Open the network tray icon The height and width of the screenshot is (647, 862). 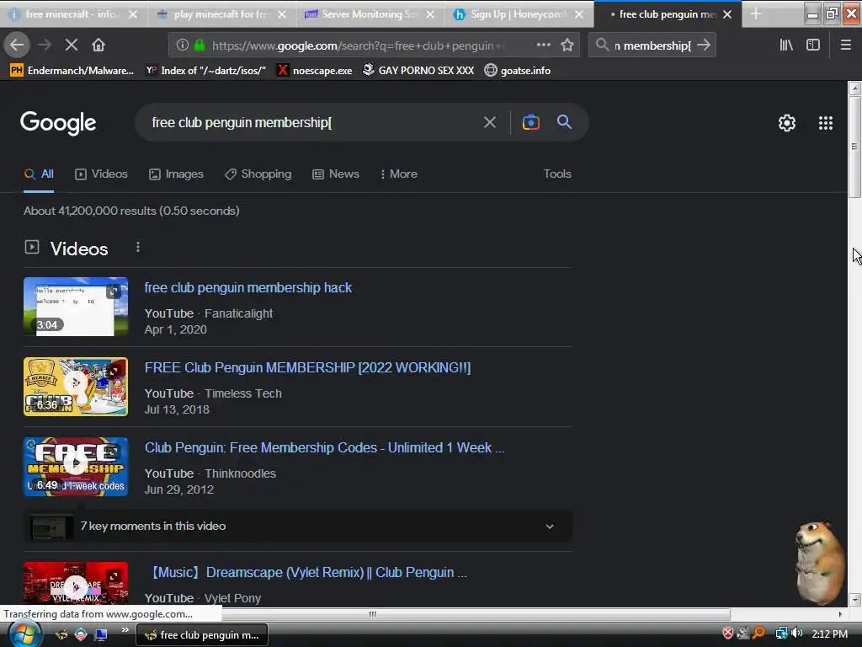[781, 634]
